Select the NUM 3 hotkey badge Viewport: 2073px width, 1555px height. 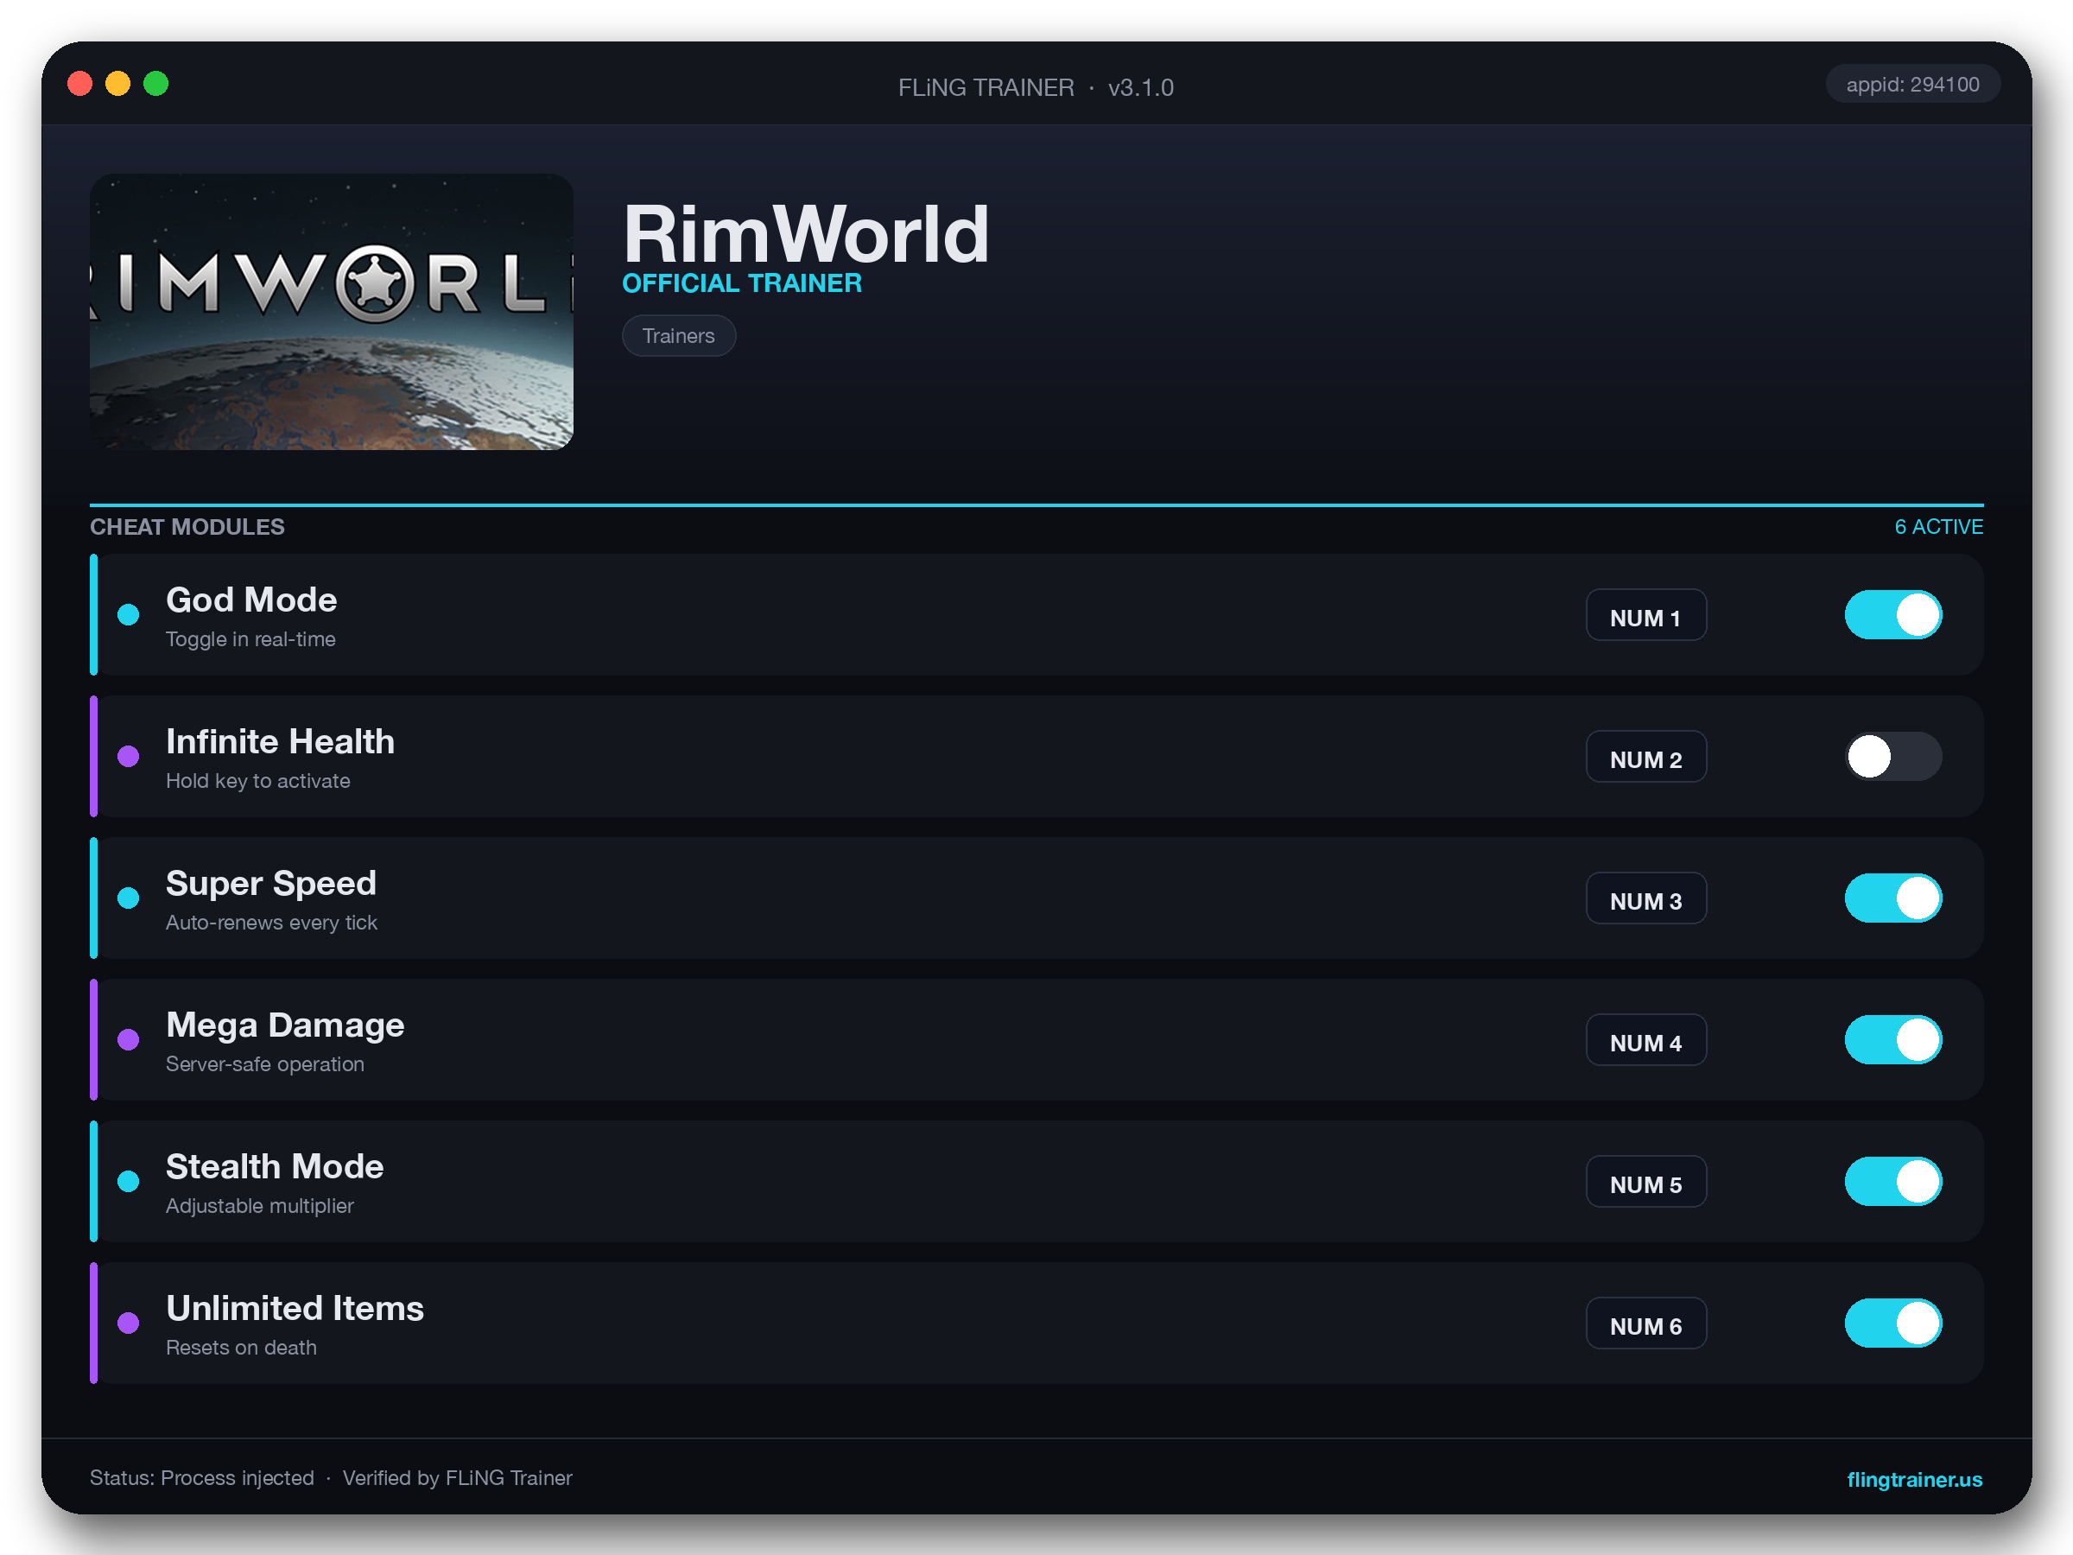[1645, 898]
